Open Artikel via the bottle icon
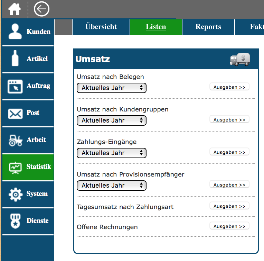The height and width of the screenshot is (261, 264). [15, 58]
